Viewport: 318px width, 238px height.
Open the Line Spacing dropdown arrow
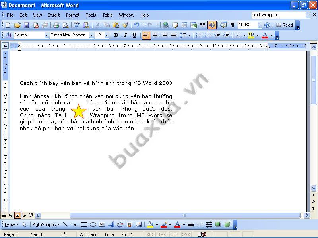pyautogui.click(x=190, y=35)
